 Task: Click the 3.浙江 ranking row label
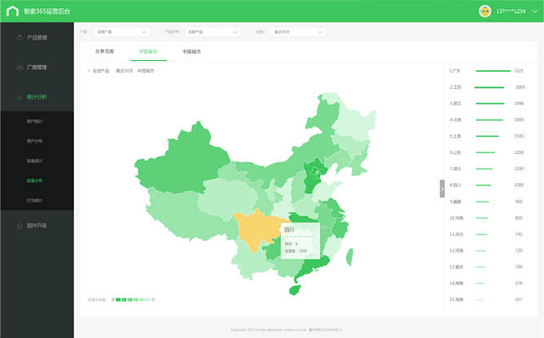coord(455,103)
